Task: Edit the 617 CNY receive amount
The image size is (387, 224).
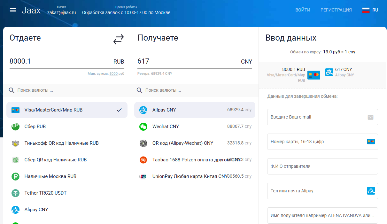Action: coord(195,61)
